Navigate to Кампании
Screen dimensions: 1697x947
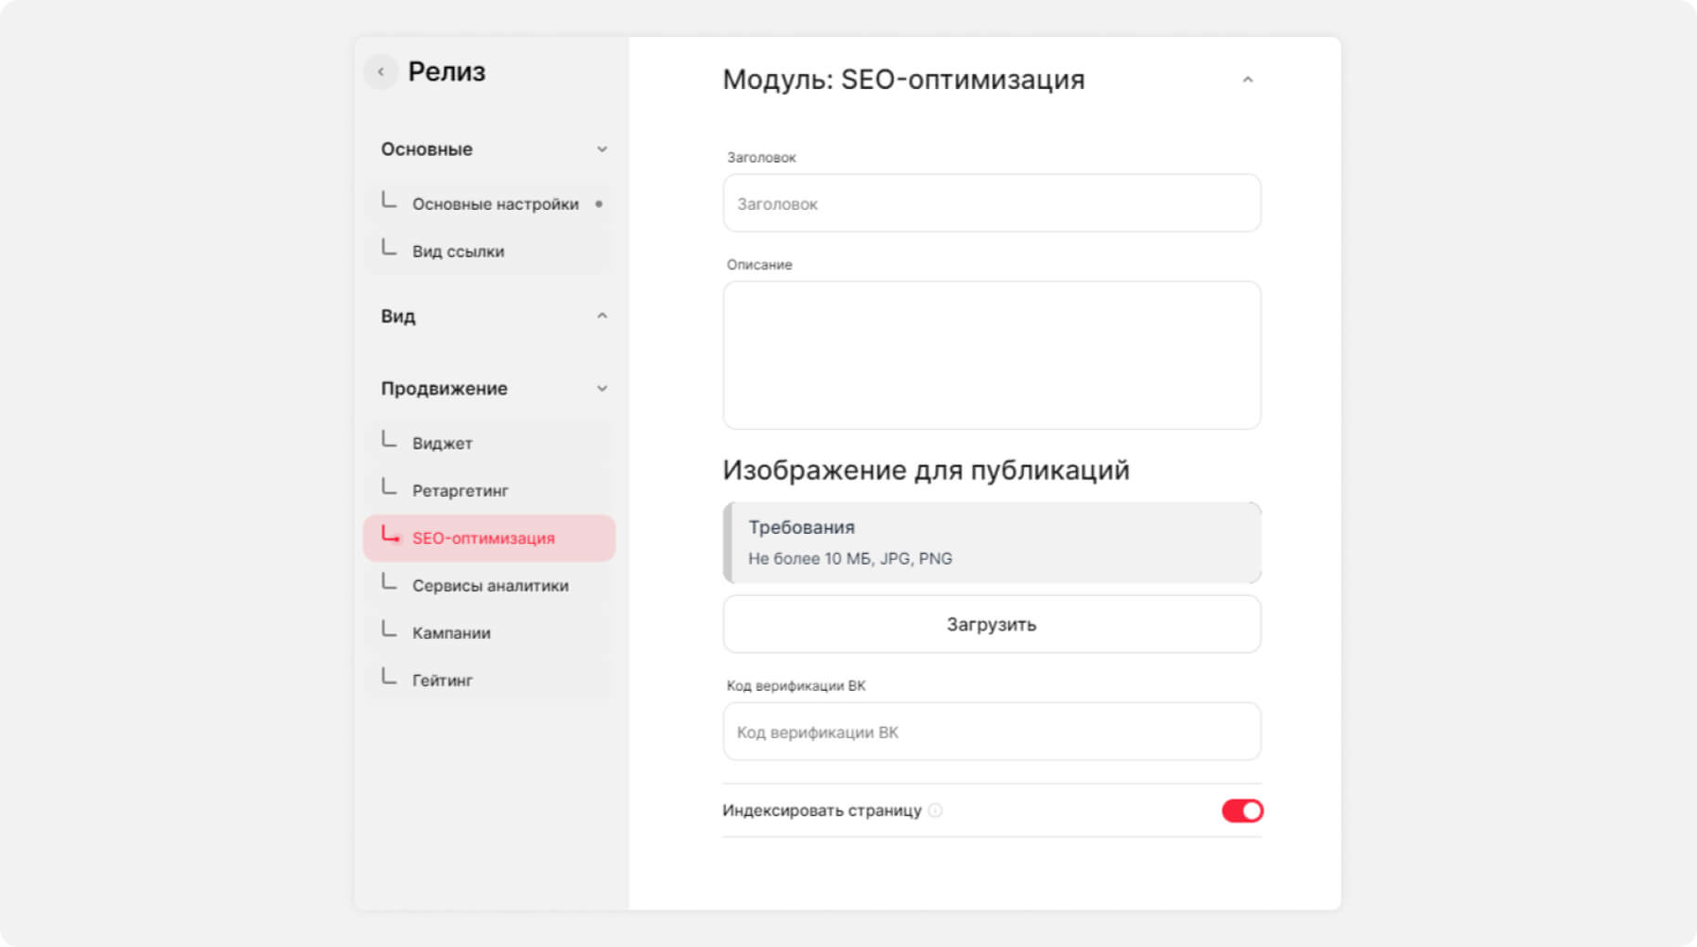click(x=451, y=633)
